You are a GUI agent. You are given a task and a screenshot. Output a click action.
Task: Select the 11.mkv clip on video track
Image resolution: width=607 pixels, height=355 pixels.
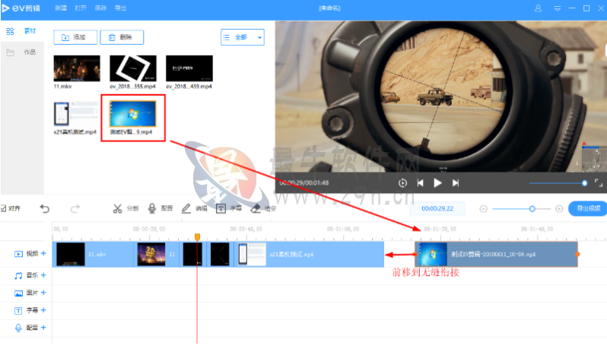[94, 254]
